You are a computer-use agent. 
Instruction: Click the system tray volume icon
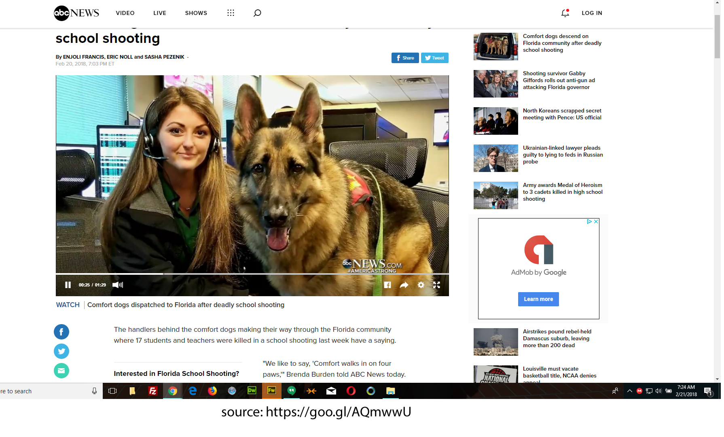click(x=658, y=391)
